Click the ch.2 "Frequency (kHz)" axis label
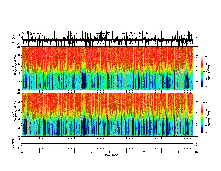Screen dimensions: 221x171 pos(15,111)
